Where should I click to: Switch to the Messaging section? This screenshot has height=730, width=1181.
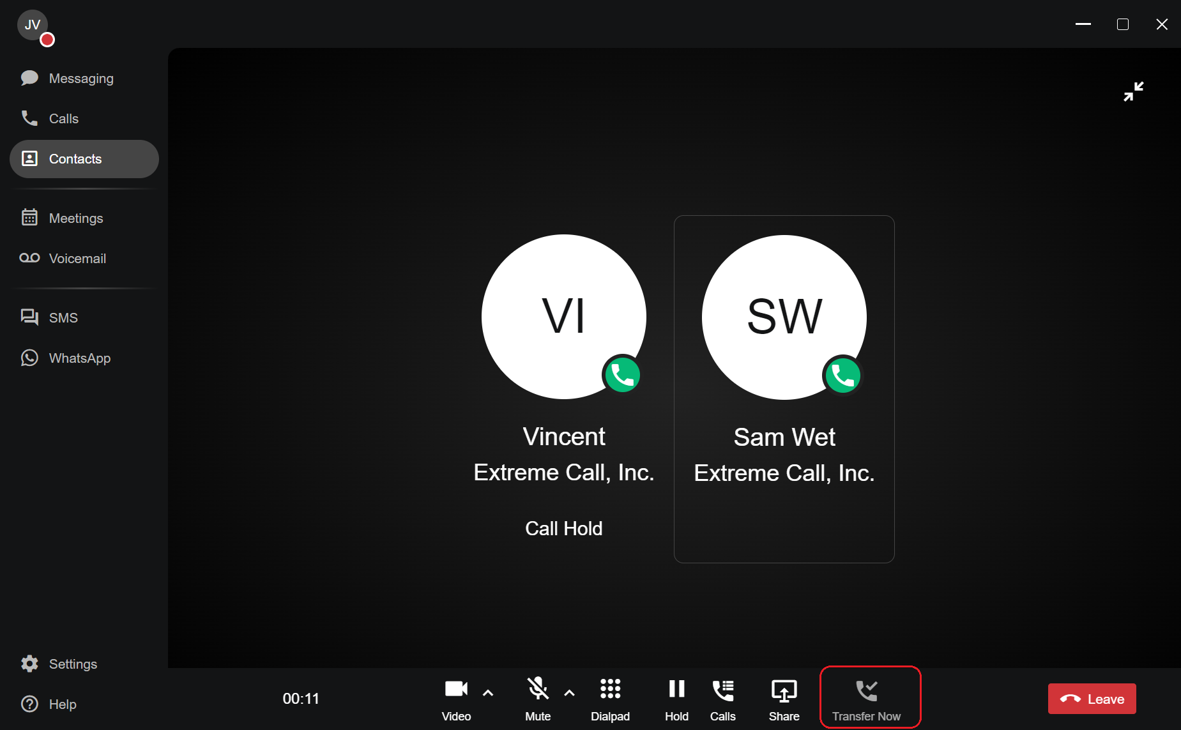[x=80, y=79]
